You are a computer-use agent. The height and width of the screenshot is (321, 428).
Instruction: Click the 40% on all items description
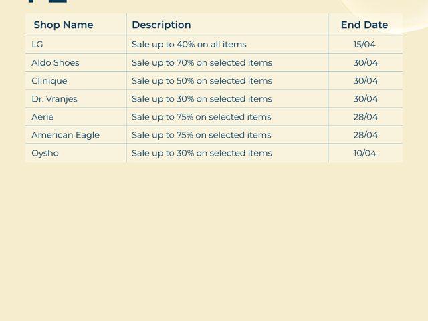(x=189, y=45)
